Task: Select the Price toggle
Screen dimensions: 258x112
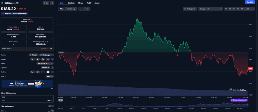Action: (62, 9)
